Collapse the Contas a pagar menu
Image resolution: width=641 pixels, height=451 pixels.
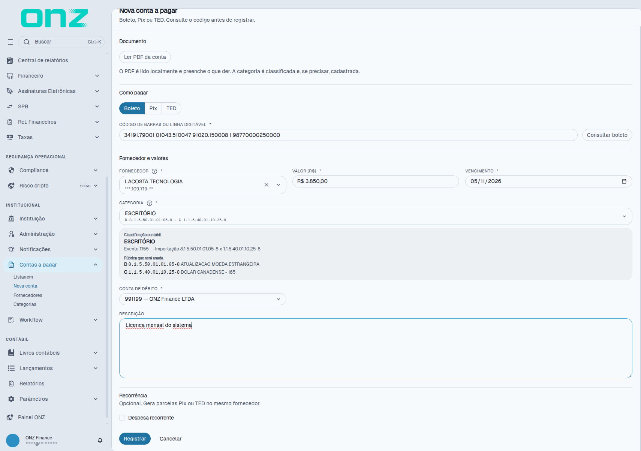tap(96, 265)
